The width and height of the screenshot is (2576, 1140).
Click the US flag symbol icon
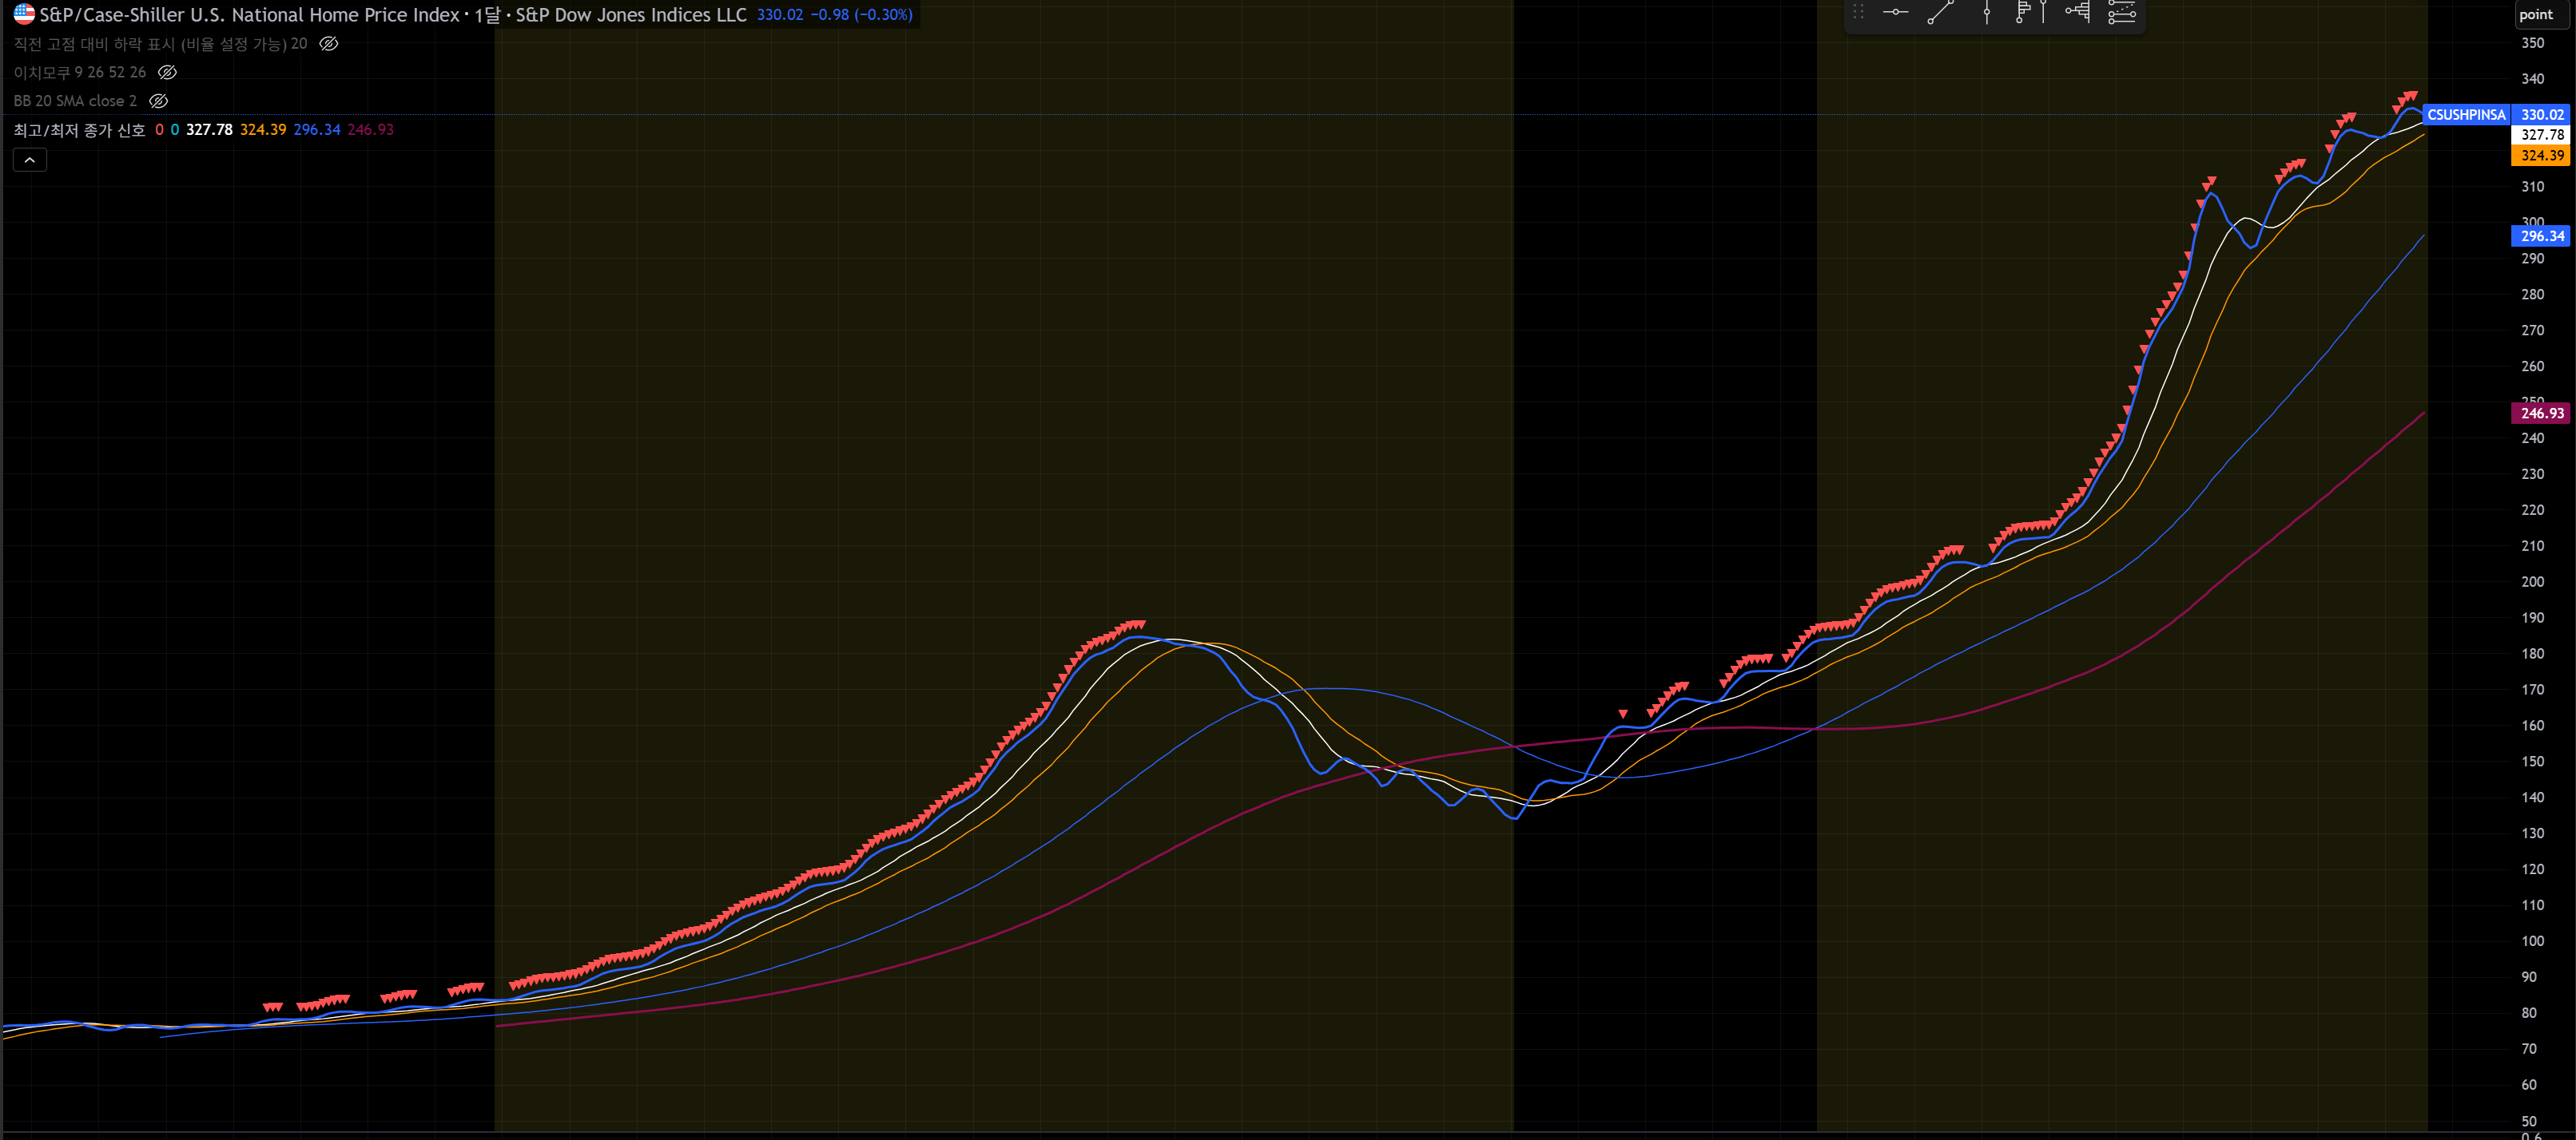tap(24, 14)
